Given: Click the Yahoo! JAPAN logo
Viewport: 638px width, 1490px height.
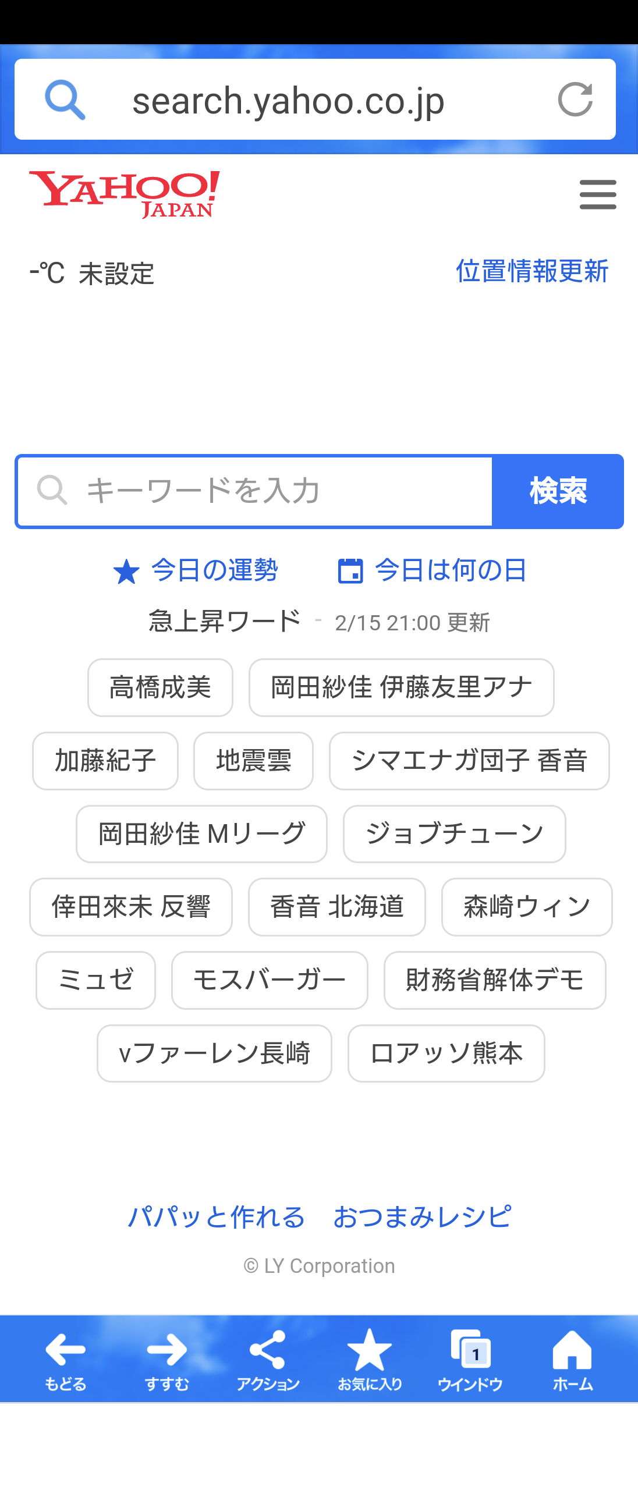Looking at the screenshot, I should (125, 194).
